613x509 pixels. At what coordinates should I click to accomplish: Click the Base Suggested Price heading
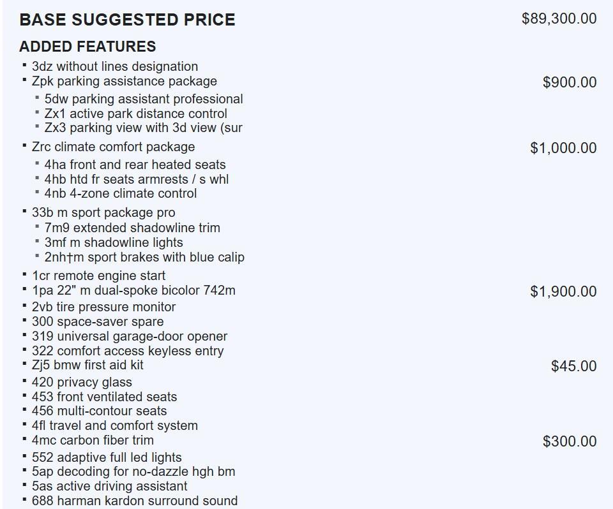coord(127,20)
